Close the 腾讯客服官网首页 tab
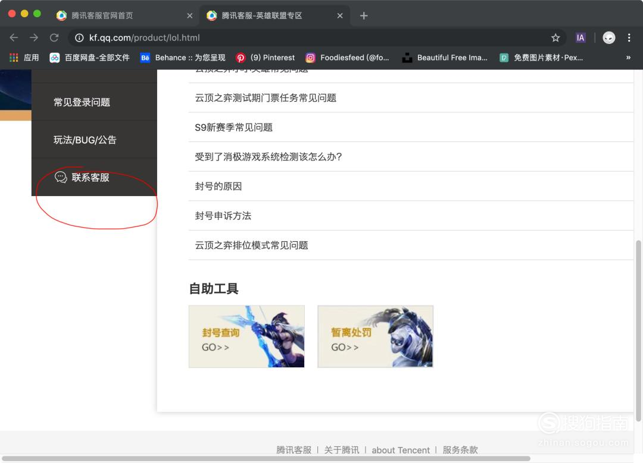Viewport: 643px width, 463px height. click(x=189, y=15)
